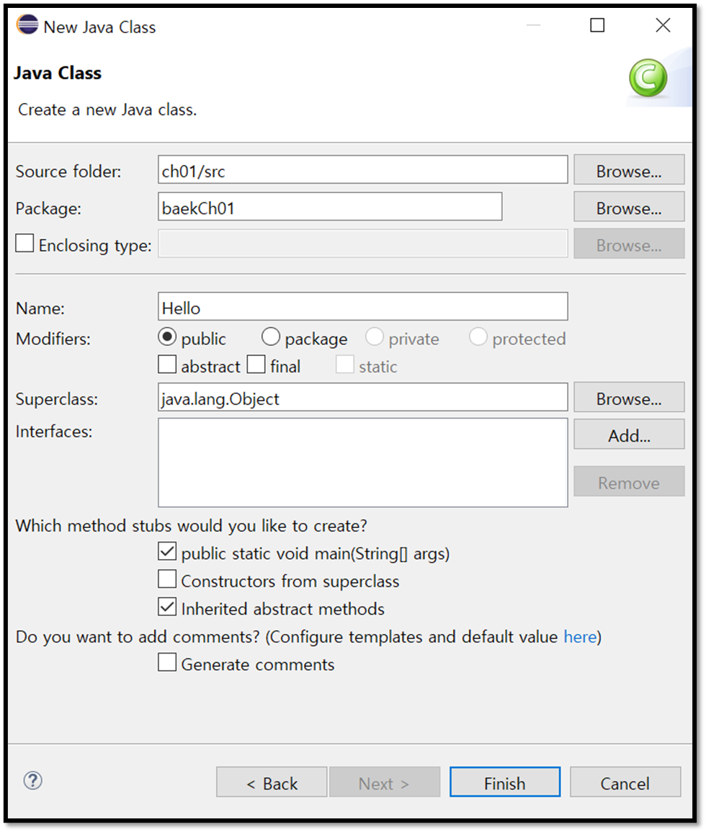This screenshot has height=832, width=706.
Task: Click the Finish button
Action: 505,782
